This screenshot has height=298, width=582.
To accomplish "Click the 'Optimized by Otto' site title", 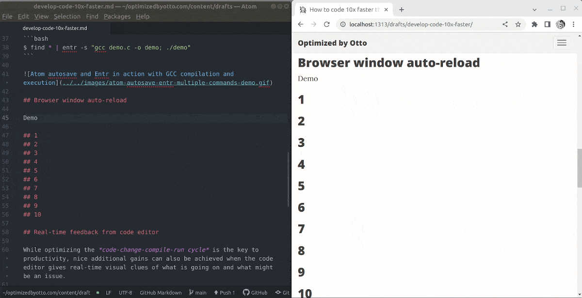I will [332, 43].
